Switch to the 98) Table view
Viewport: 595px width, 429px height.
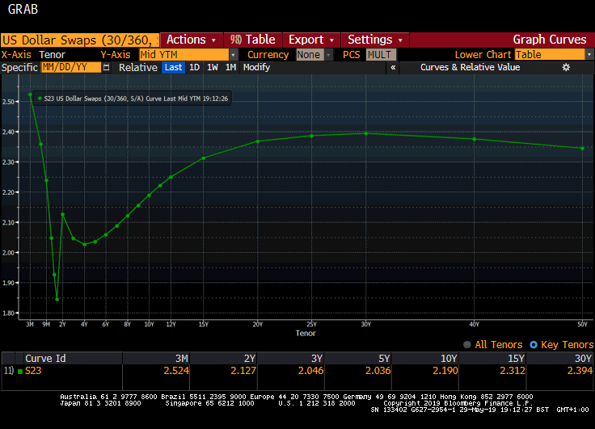tap(252, 40)
